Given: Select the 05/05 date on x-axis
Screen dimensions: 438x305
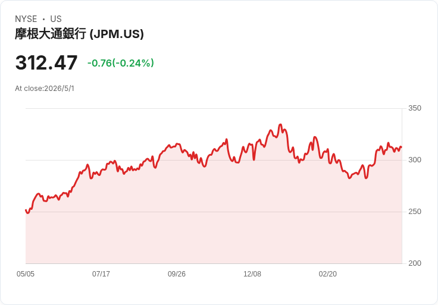Looking at the screenshot, I should click(x=26, y=274).
